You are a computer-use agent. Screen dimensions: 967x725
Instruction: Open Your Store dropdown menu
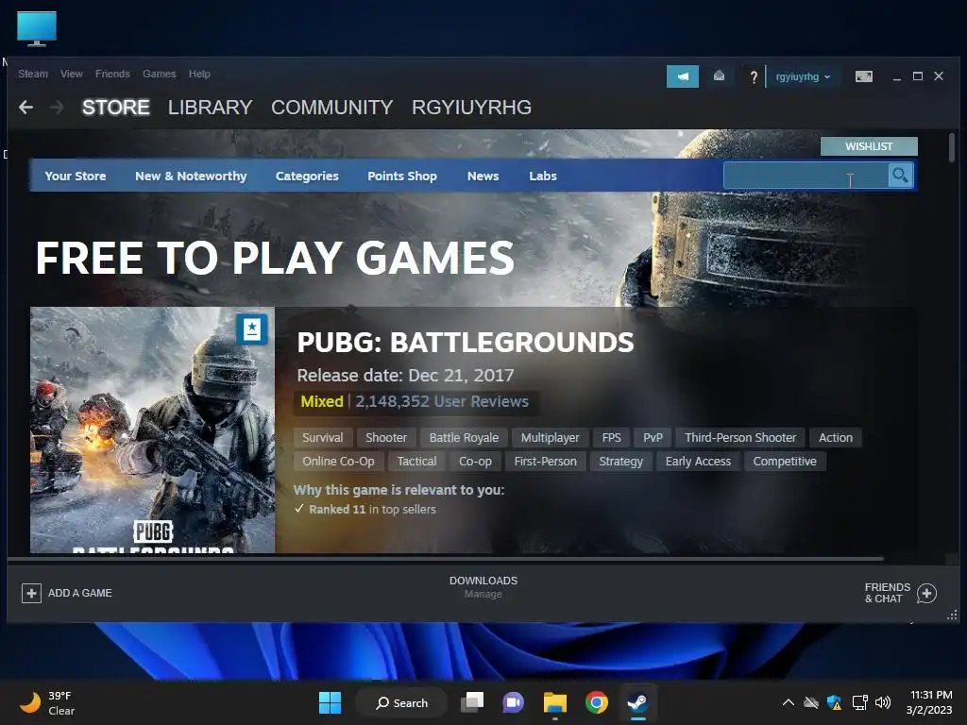click(x=76, y=177)
